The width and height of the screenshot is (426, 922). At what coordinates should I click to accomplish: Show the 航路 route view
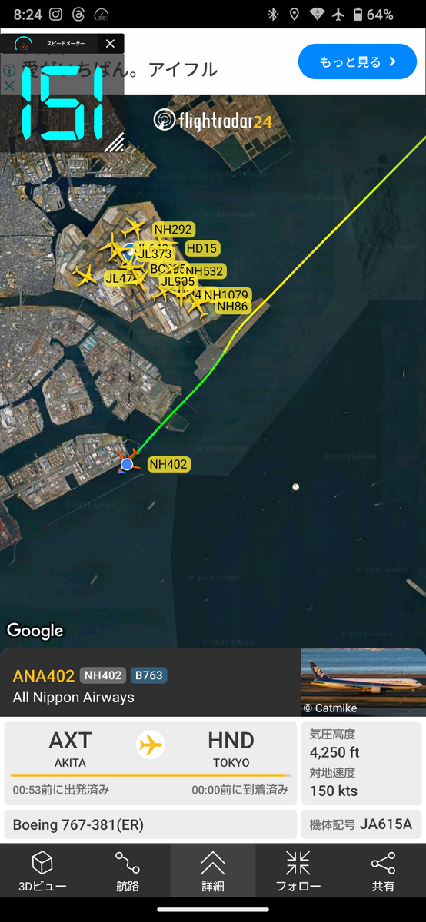point(128,871)
